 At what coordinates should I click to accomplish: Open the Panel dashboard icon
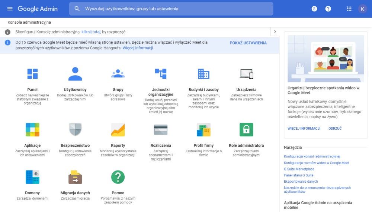32,74
